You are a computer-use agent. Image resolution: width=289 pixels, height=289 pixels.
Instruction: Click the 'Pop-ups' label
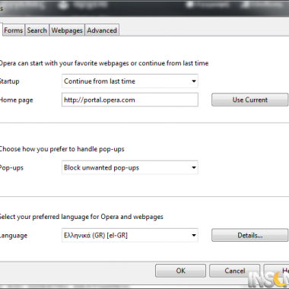[x=11, y=168]
